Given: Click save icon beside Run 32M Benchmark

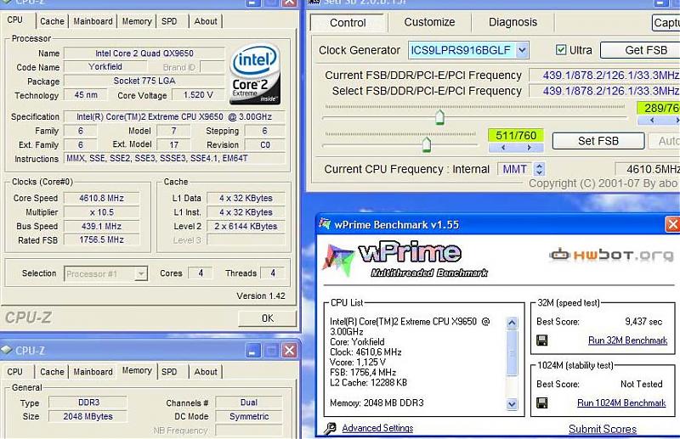Looking at the screenshot, I should 541,341.
